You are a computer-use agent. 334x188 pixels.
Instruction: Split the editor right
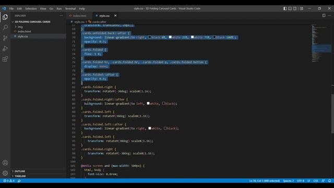pyautogui.click(x=324, y=15)
